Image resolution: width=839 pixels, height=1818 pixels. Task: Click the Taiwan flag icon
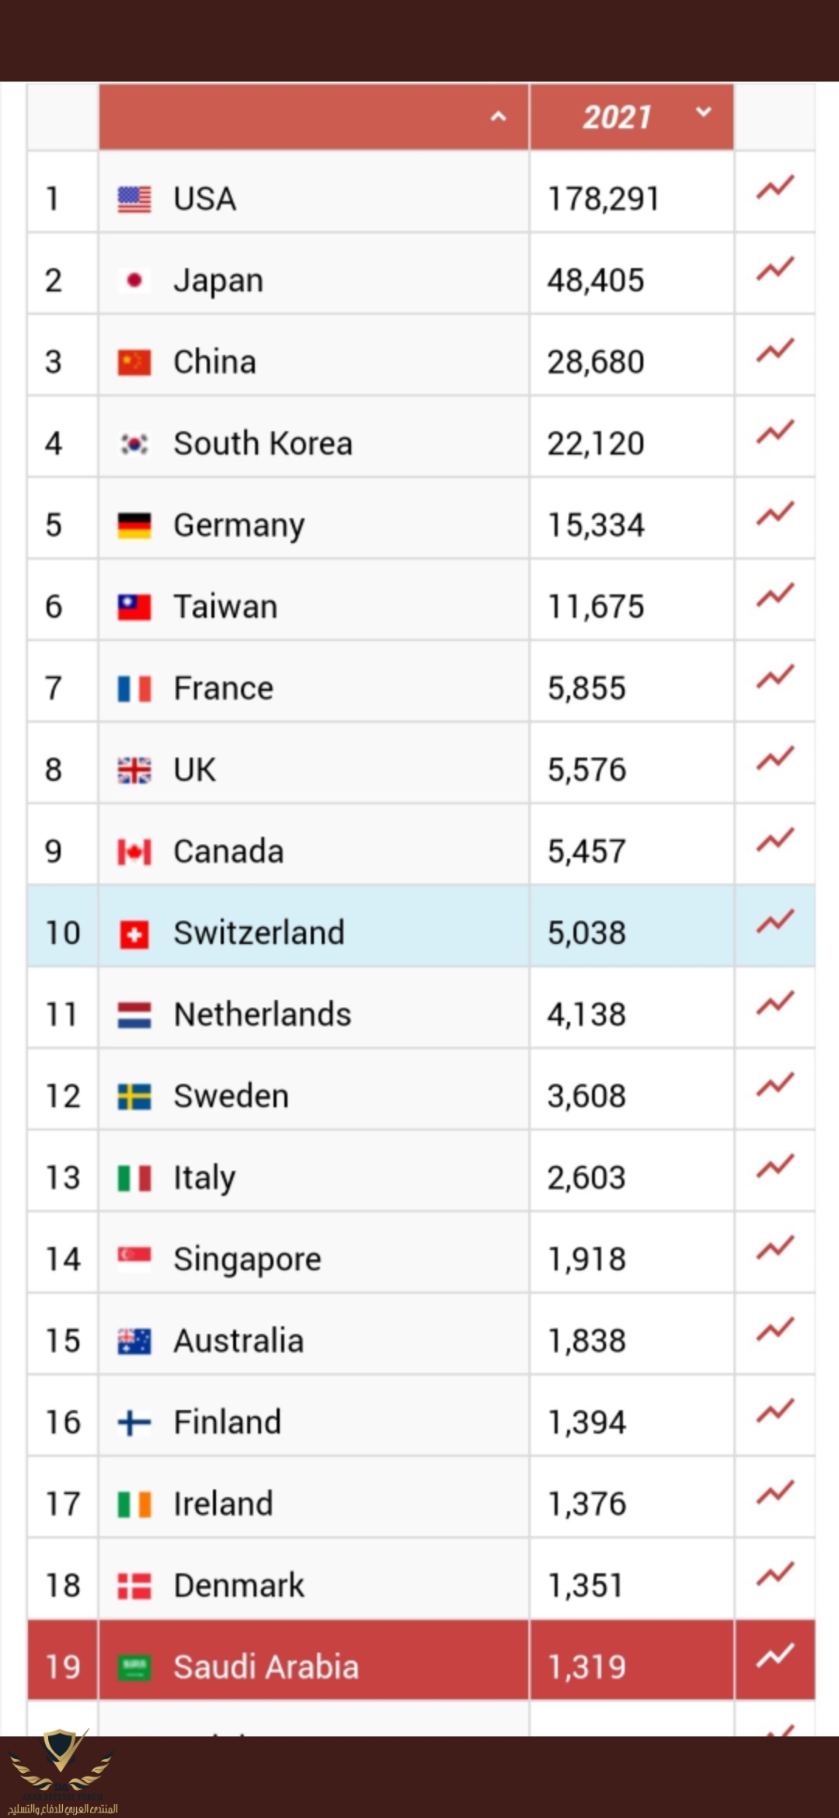coord(134,607)
